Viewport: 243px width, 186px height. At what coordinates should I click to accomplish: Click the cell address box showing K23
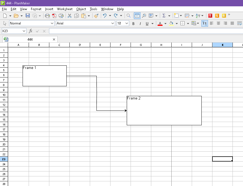pos(14,31)
